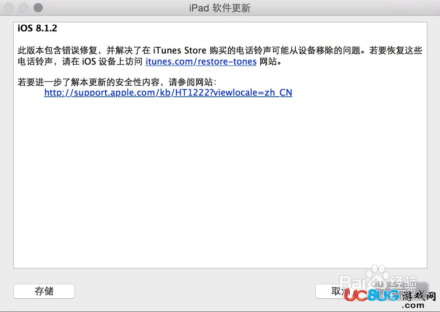Click the 存储 (Save) button

[44, 291]
